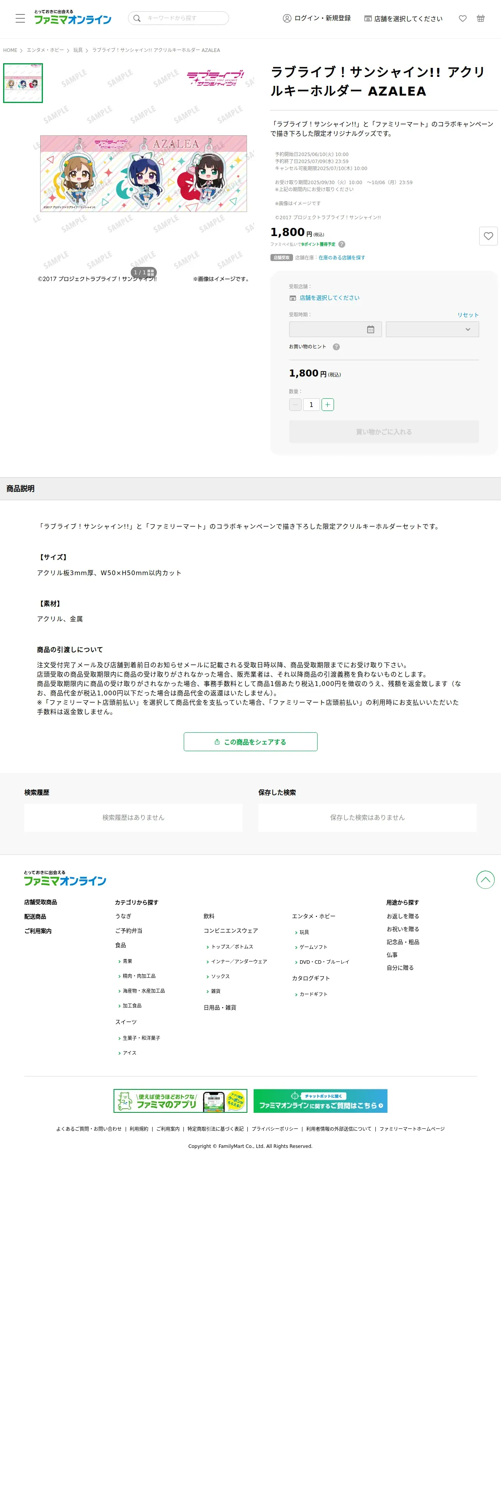The image size is (501, 1503).
Task: Open favorites heart icon in header
Action: tap(462, 19)
